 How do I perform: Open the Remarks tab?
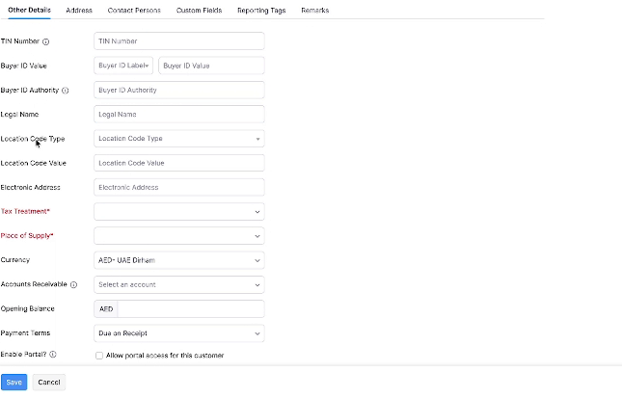pyautogui.click(x=315, y=11)
